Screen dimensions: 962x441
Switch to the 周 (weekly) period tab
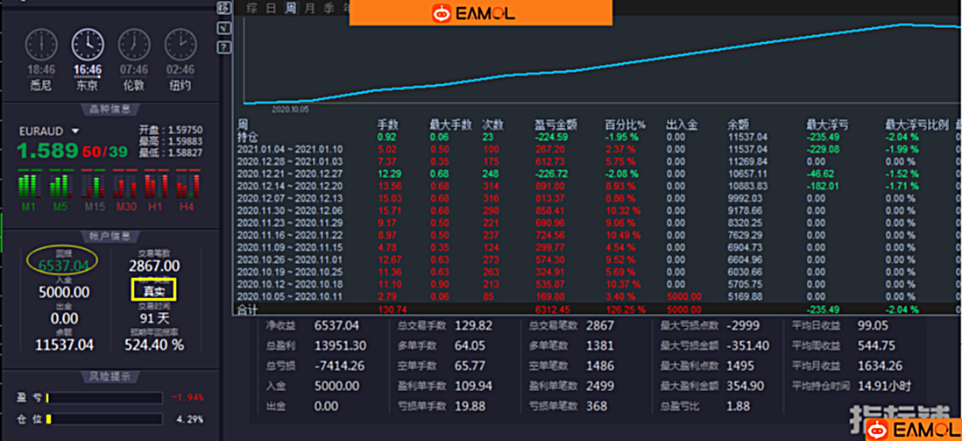[291, 8]
